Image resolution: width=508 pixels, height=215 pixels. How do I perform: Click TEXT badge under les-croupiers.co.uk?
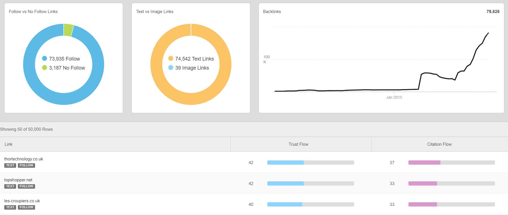click(10, 207)
